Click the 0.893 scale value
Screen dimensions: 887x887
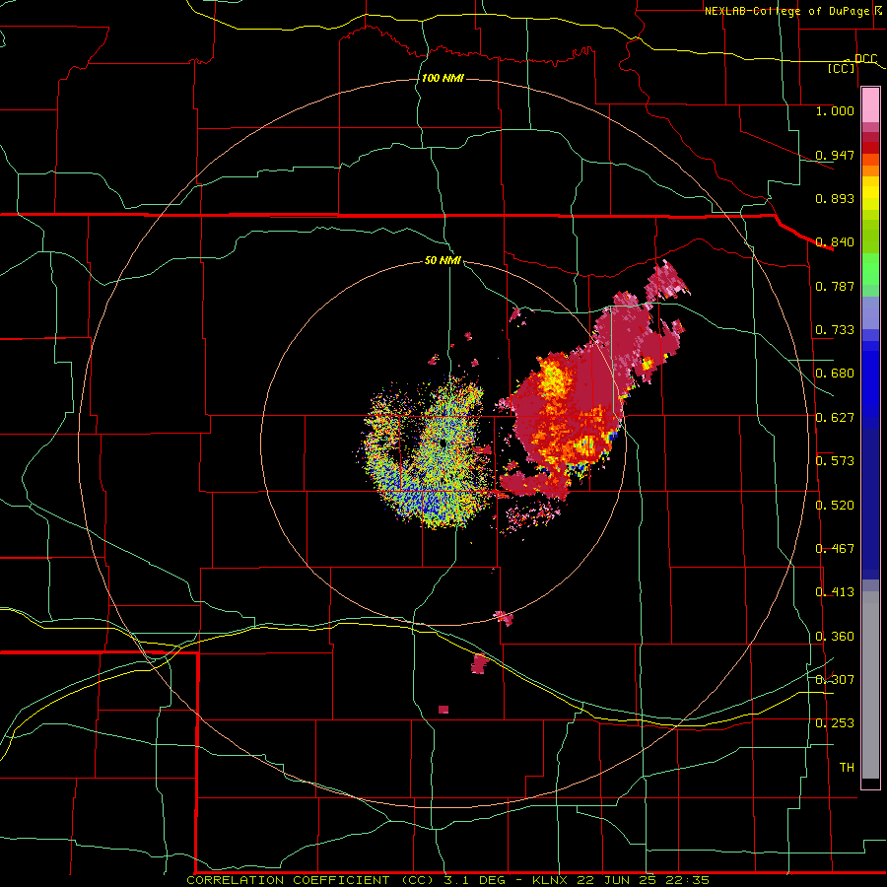(835, 198)
